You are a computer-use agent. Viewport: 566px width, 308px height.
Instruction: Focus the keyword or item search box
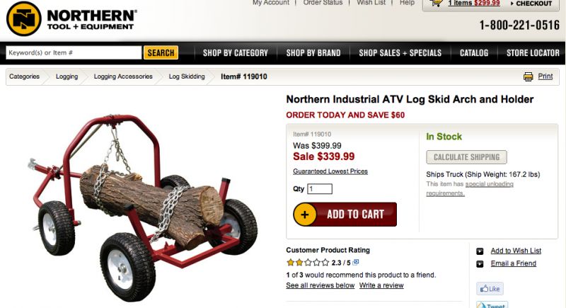click(74, 52)
